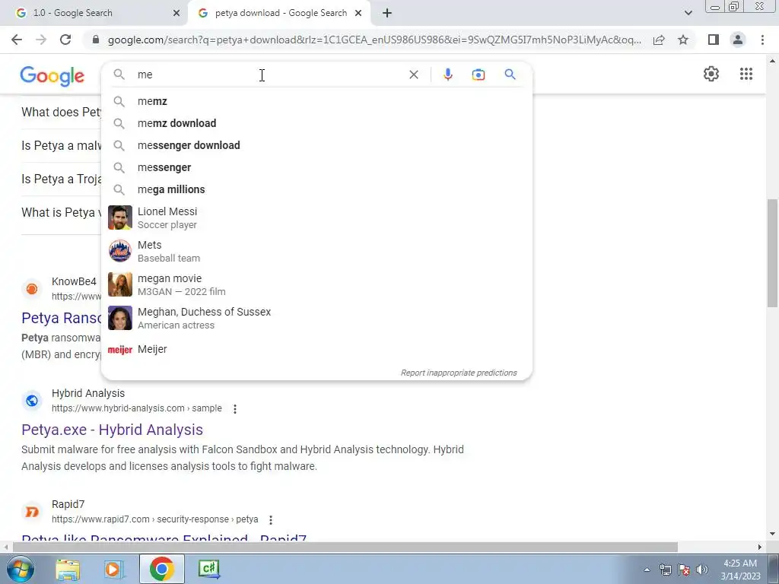779x584 pixels.
Task: Open Google quick settings gear
Action: (711, 74)
